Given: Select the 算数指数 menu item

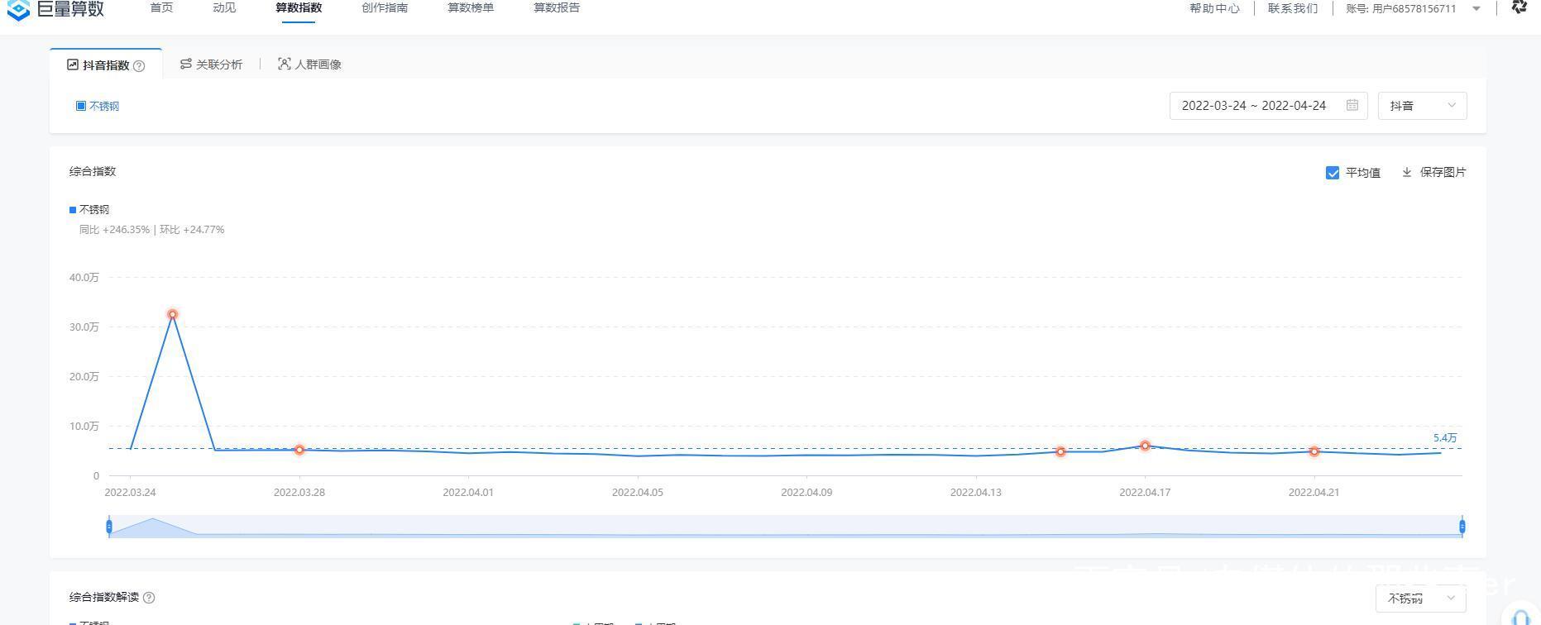Looking at the screenshot, I should [299, 8].
